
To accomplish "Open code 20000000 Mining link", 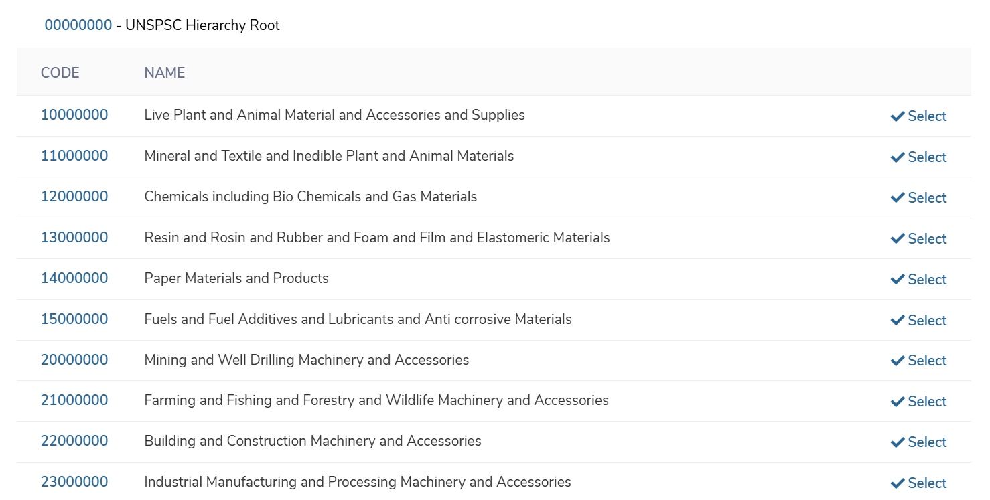I will coord(74,360).
